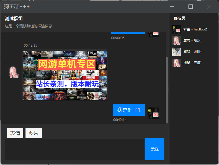Select member row 群主 - hadluo2

tap(194, 29)
